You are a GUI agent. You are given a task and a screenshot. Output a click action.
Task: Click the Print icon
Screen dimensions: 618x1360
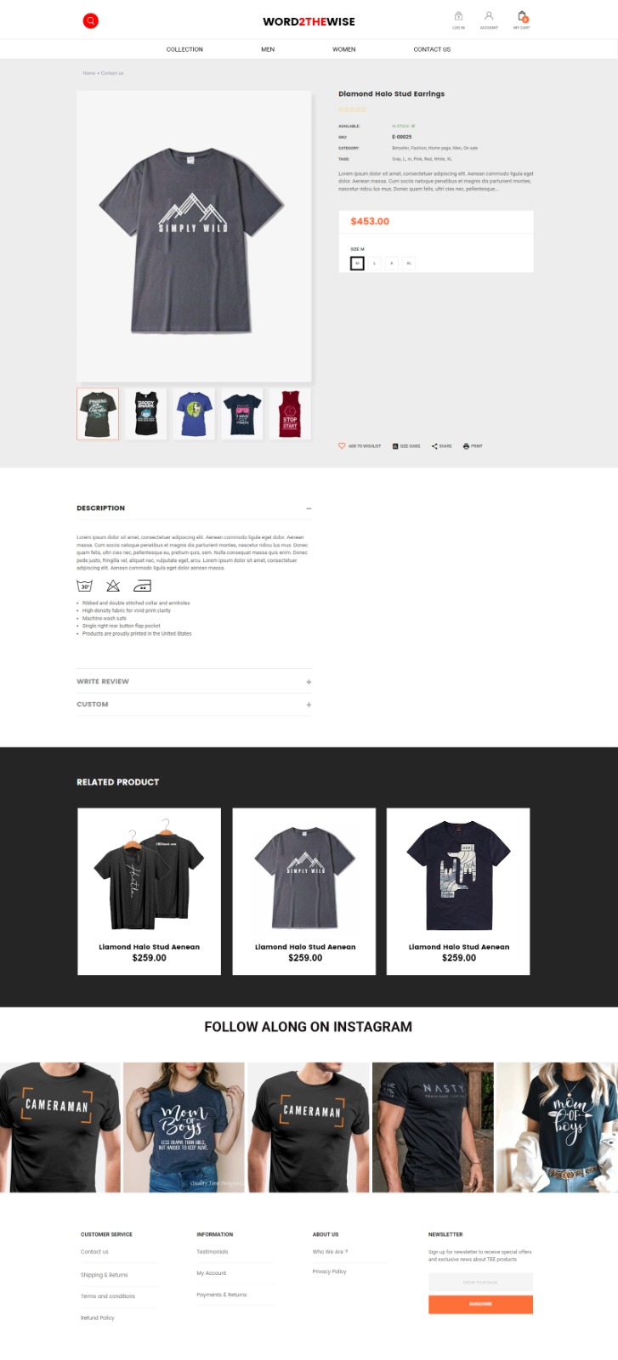(x=466, y=445)
